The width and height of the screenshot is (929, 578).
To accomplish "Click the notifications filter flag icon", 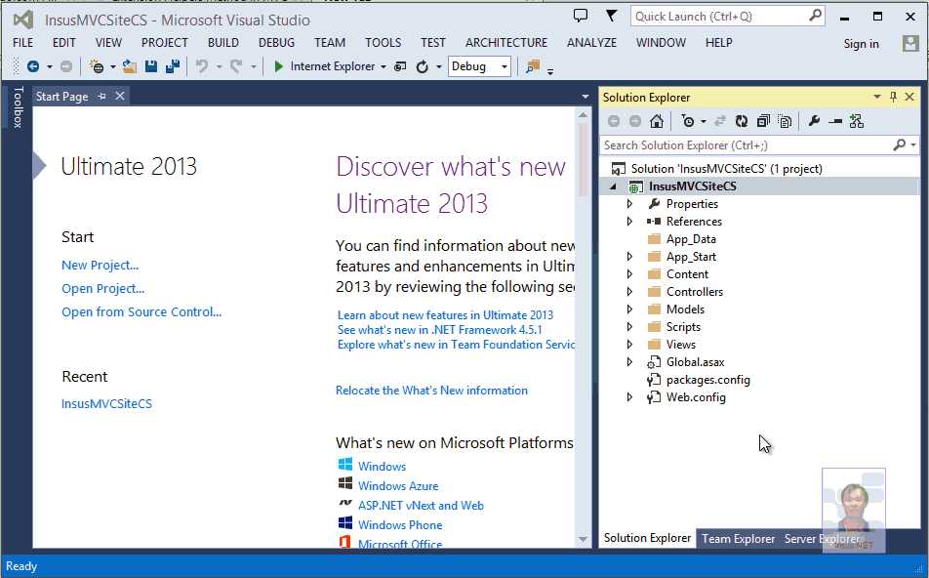I will click(x=611, y=16).
